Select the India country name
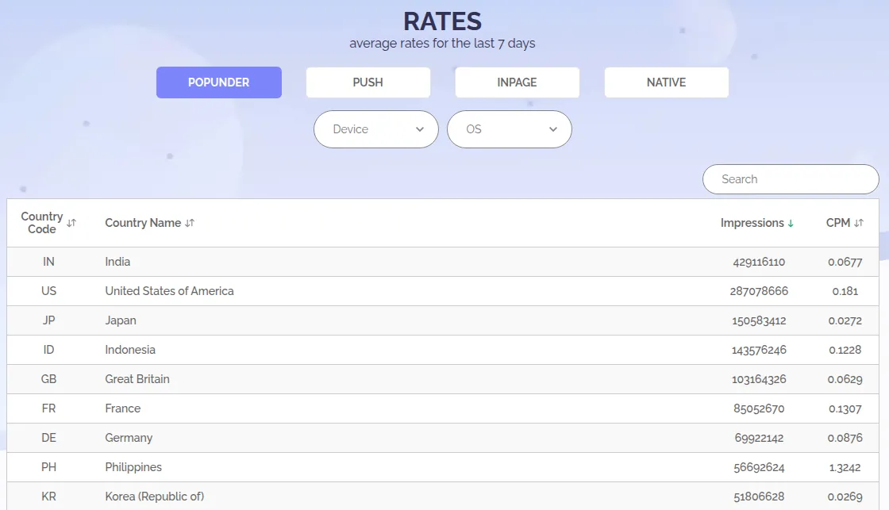The image size is (889, 510). pyautogui.click(x=117, y=262)
